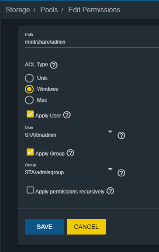The image size is (159, 252).
Task: Open help icon beside User field
Action: (121, 135)
